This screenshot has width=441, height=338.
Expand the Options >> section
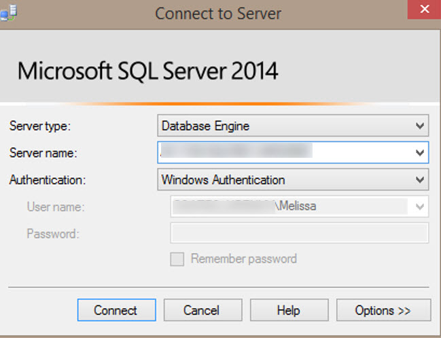click(383, 310)
